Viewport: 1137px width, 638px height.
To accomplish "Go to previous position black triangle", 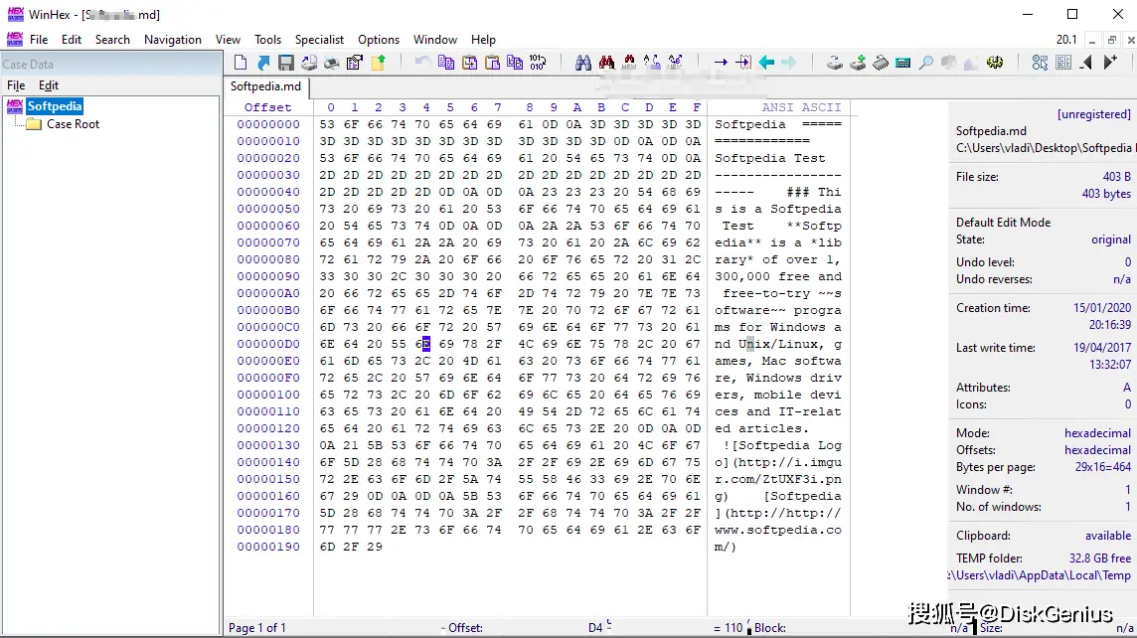I will click(x=1086, y=63).
